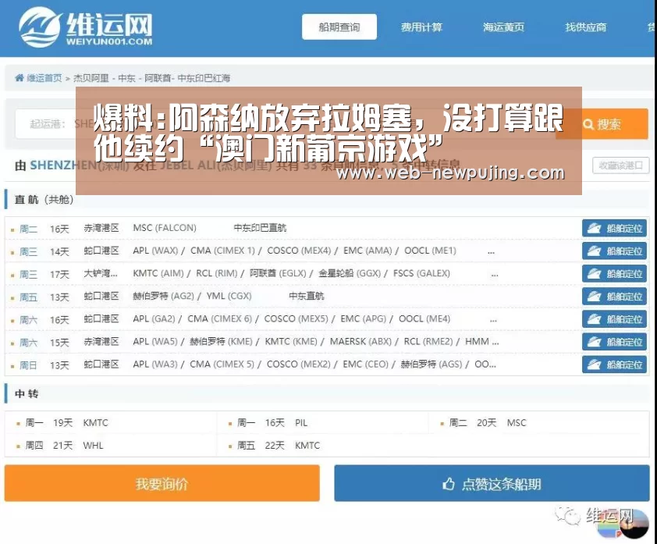Open the 海运黄页 menu item
The width and height of the screenshot is (657, 544).
coord(503,27)
